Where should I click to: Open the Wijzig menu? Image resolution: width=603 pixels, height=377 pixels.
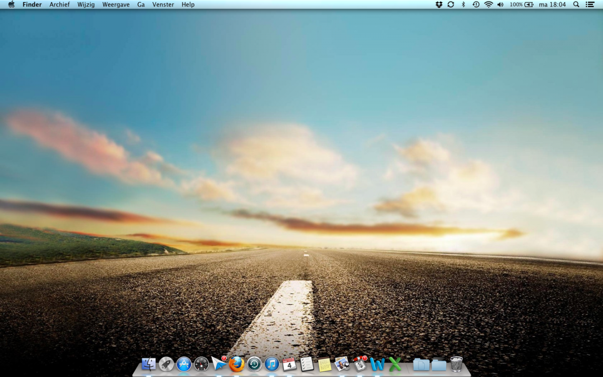86,5
